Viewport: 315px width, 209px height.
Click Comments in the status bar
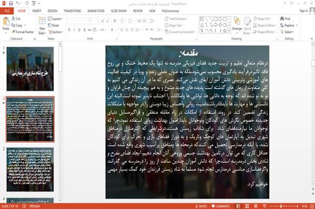220,206
